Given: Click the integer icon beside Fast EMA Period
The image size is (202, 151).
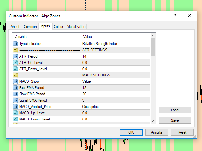Looking at the screenshot, I should [15, 88].
